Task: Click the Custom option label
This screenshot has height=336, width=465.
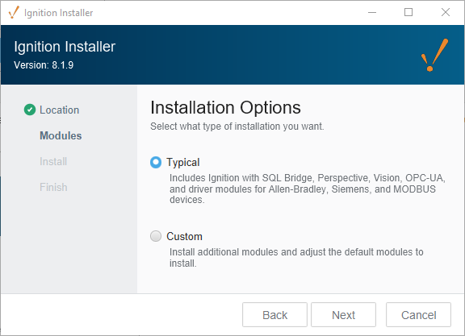Action: [x=184, y=236]
